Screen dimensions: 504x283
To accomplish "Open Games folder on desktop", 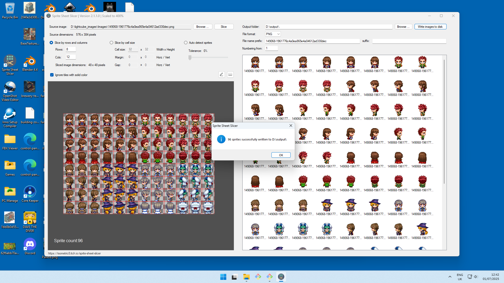I will click(10, 168).
